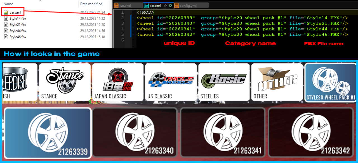
Task: Click line number 1 in editor gutter
Action: 123,12
